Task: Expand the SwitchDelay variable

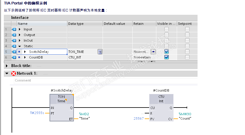Action: point(25,52)
